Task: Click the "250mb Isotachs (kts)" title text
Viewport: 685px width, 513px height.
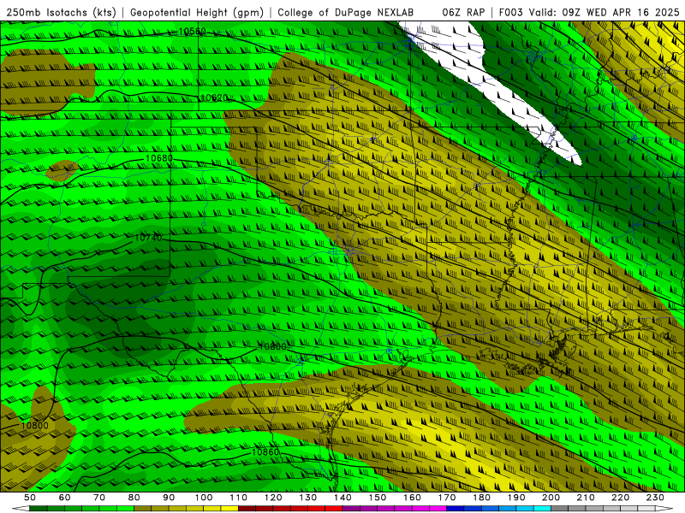Action: [61, 13]
